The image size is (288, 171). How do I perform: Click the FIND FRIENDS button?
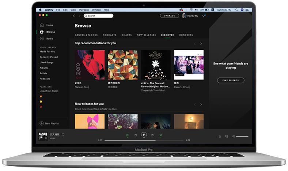pos(231,81)
